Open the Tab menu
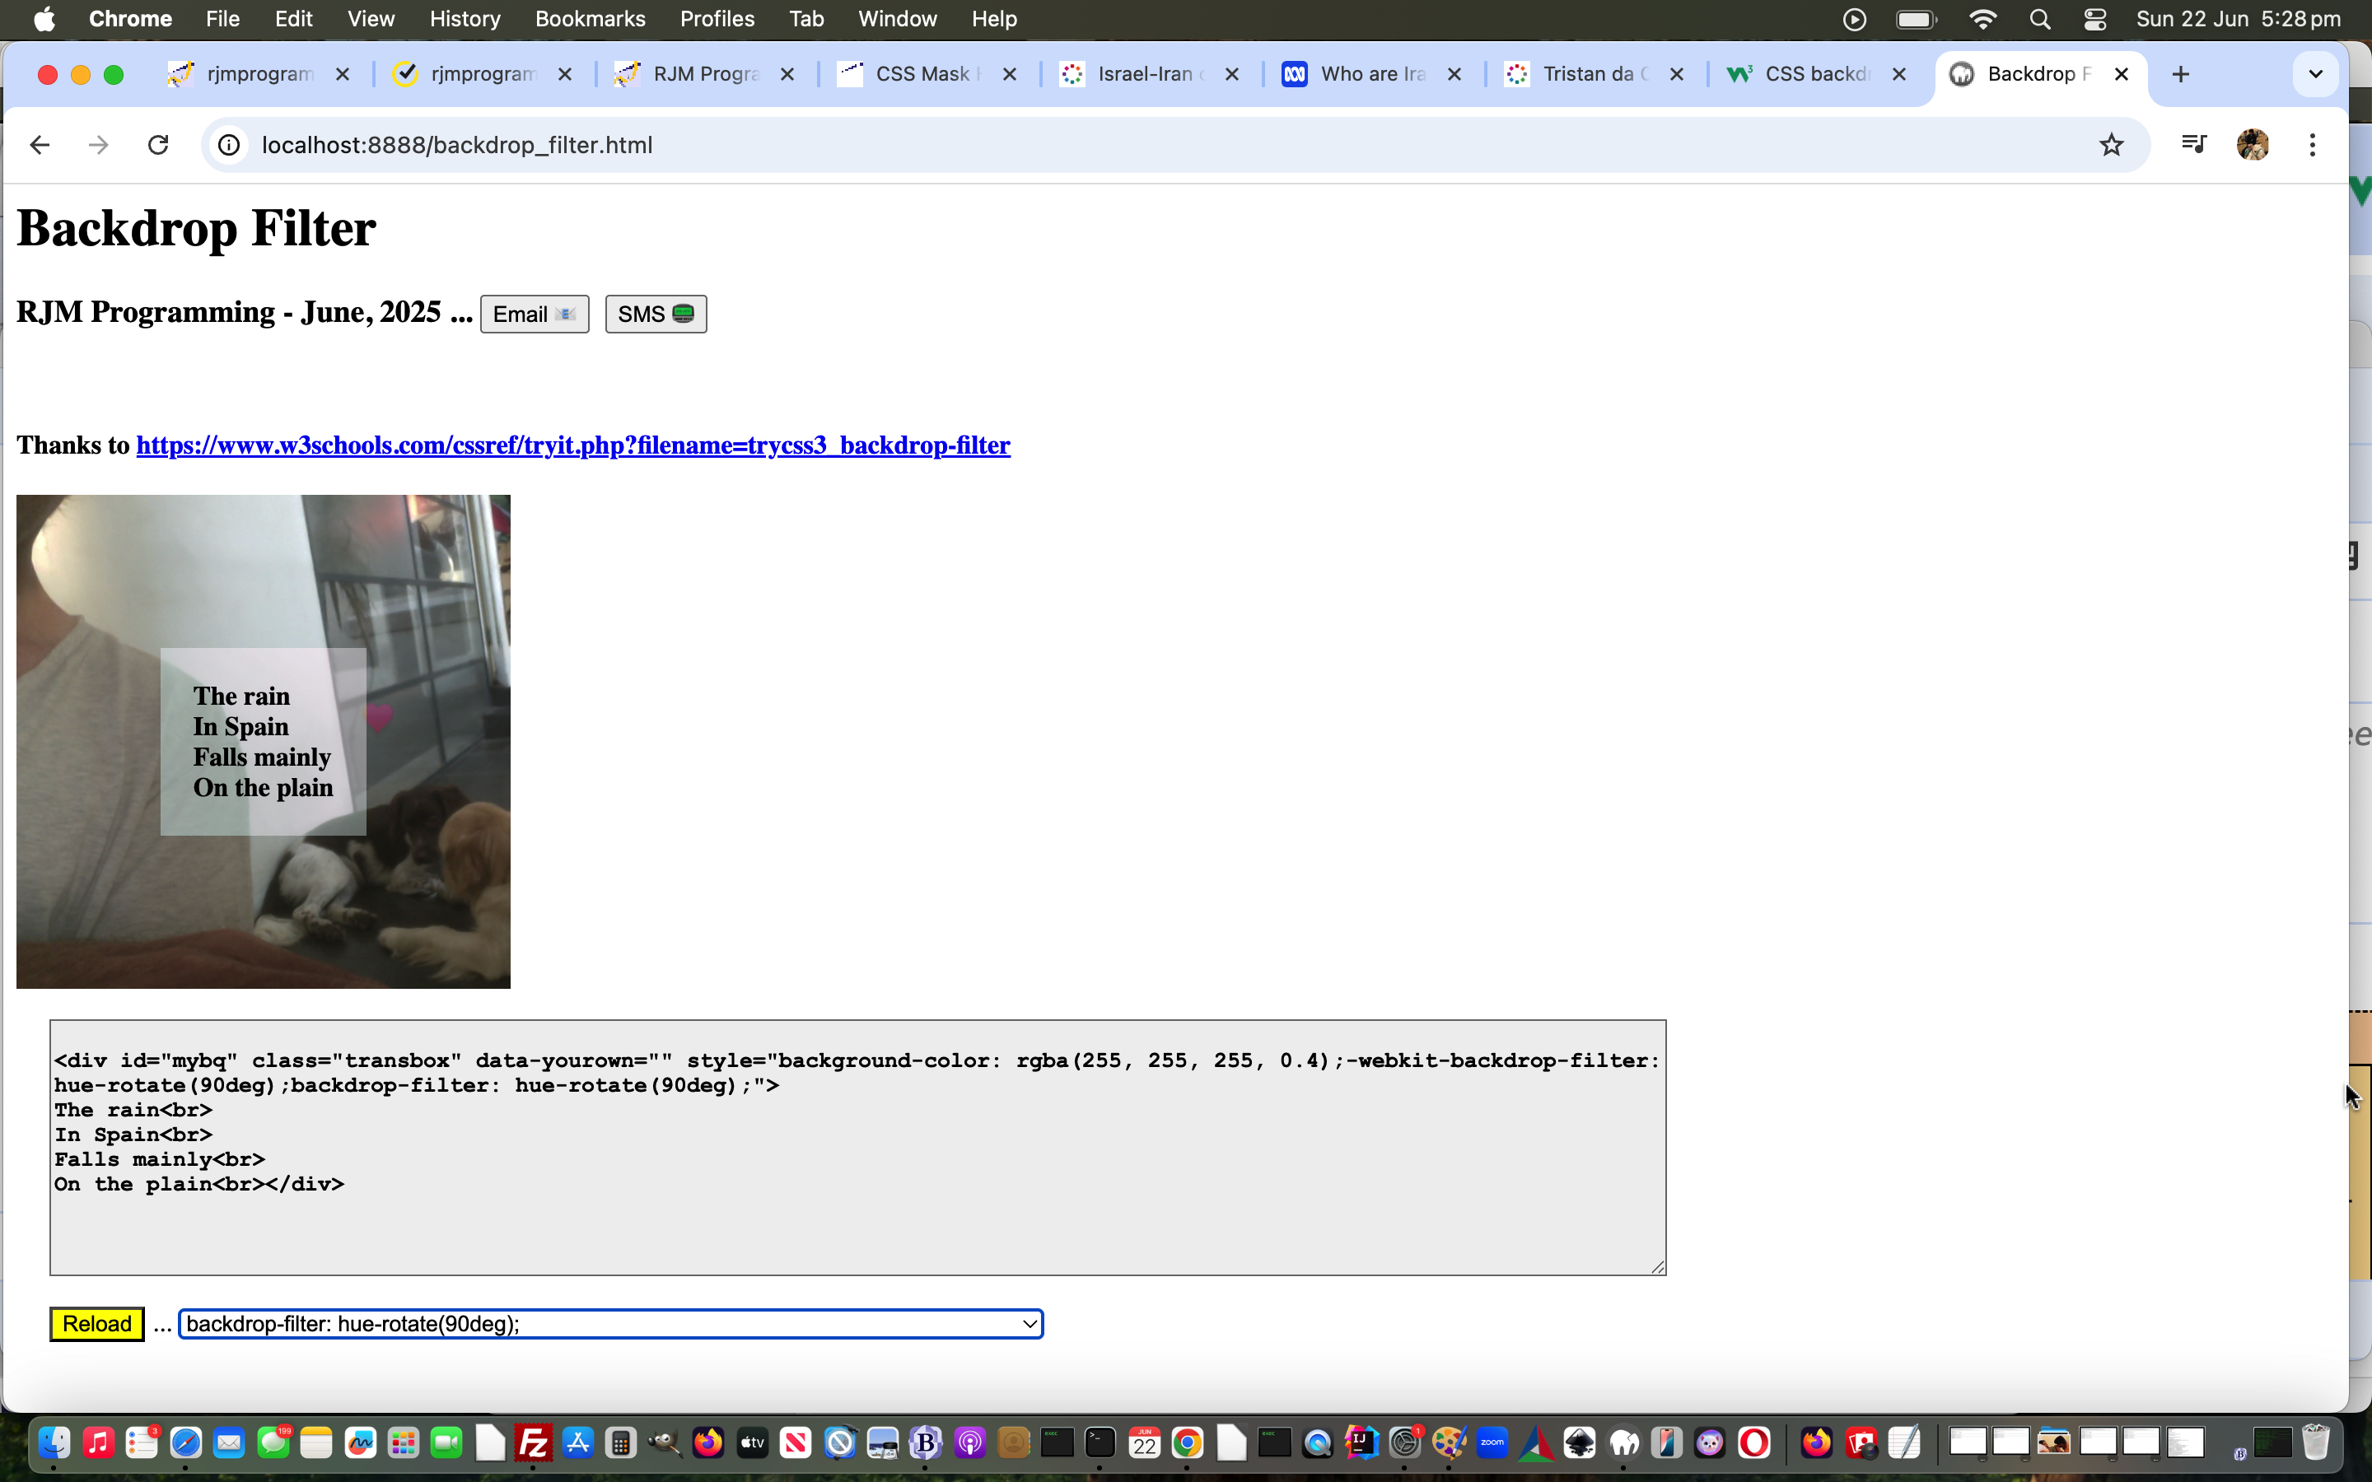Screen dimensions: 2372x1482 point(805,20)
